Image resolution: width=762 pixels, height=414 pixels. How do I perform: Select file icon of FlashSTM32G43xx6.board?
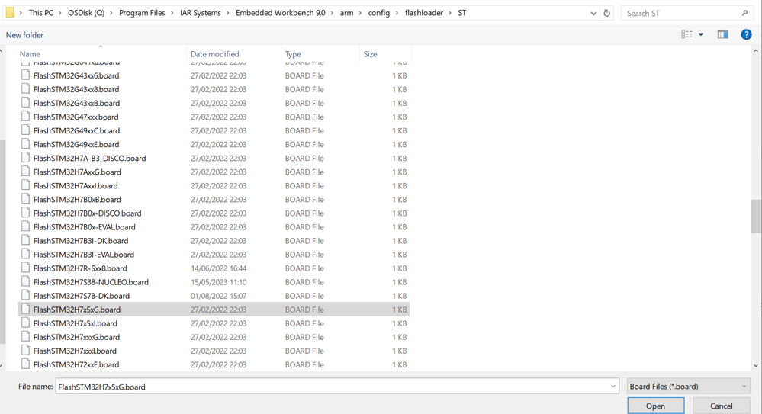tap(25, 75)
